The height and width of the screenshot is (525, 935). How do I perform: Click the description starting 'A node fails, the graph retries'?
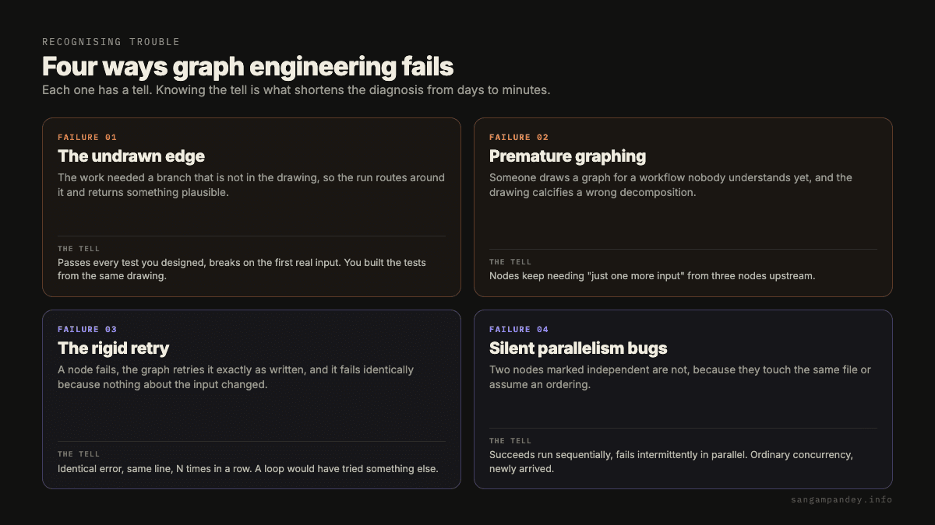pyautogui.click(x=235, y=377)
